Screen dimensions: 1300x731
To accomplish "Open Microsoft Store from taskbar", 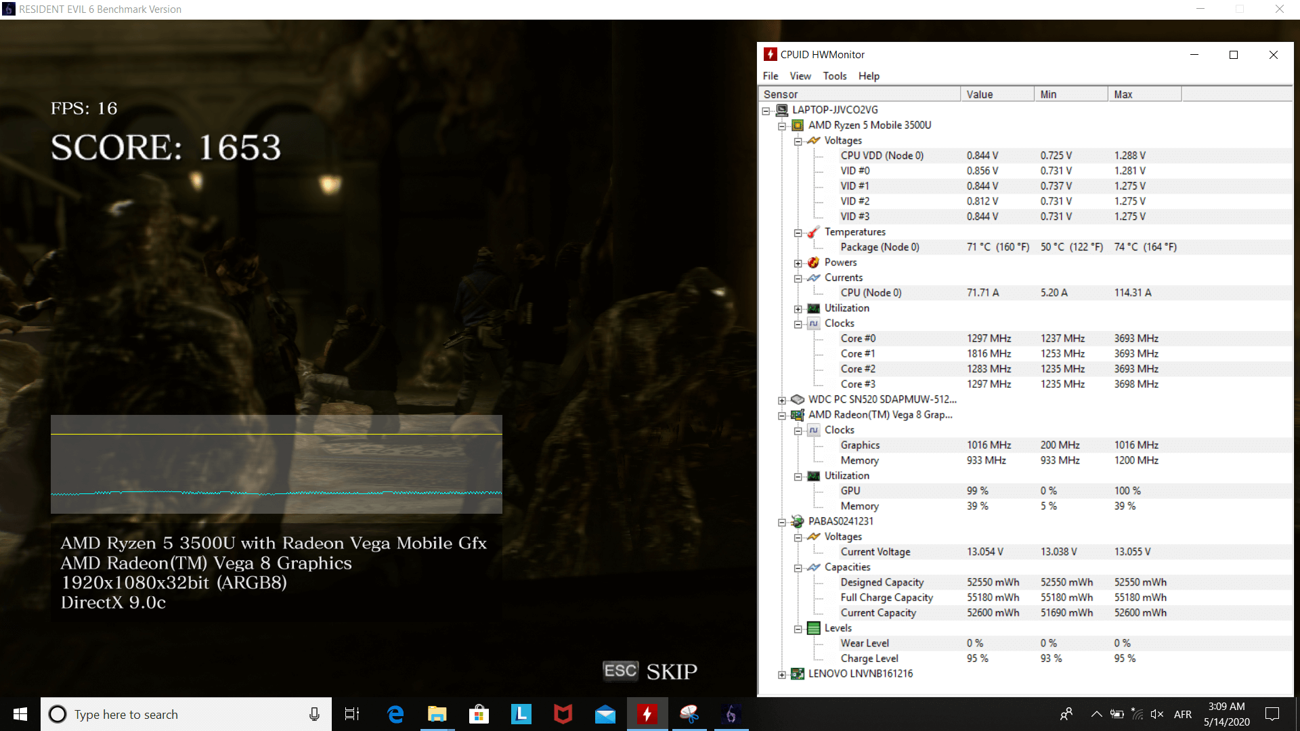I will point(479,714).
